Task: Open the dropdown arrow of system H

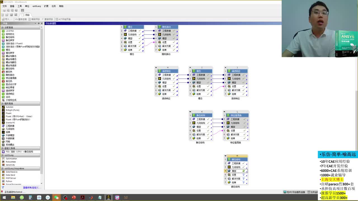Action: click(x=156, y=68)
